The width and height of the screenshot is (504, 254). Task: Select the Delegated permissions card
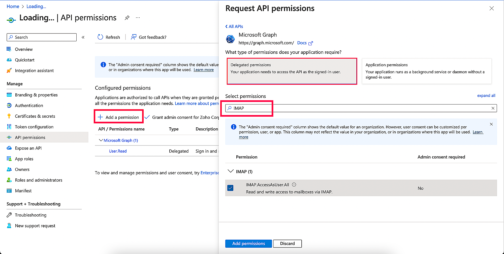pos(292,71)
